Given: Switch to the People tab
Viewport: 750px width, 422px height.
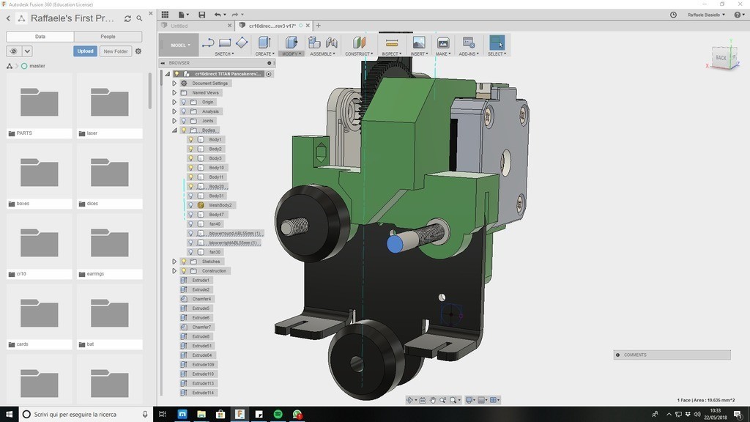Looking at the screenshot, I should click(x=108, y=37).
